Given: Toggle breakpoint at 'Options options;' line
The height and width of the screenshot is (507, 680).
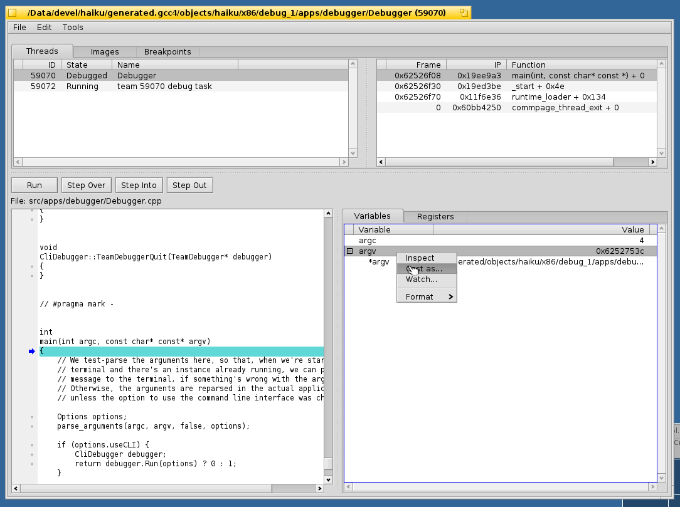Looking at the screenshot, I should pyautogui.click(x=31, y=417).
